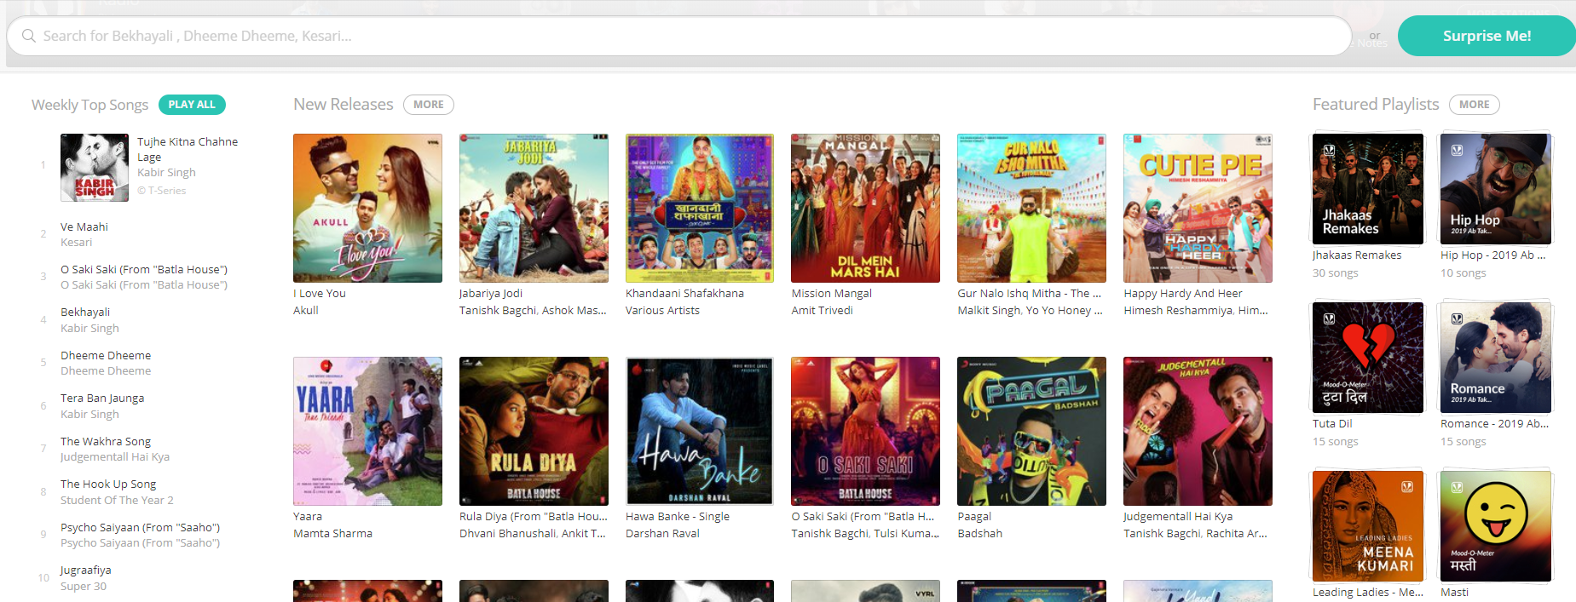Open Khandaani Shafakhana album cover
Screen dimensions: 1576x602
click(700, 208)
